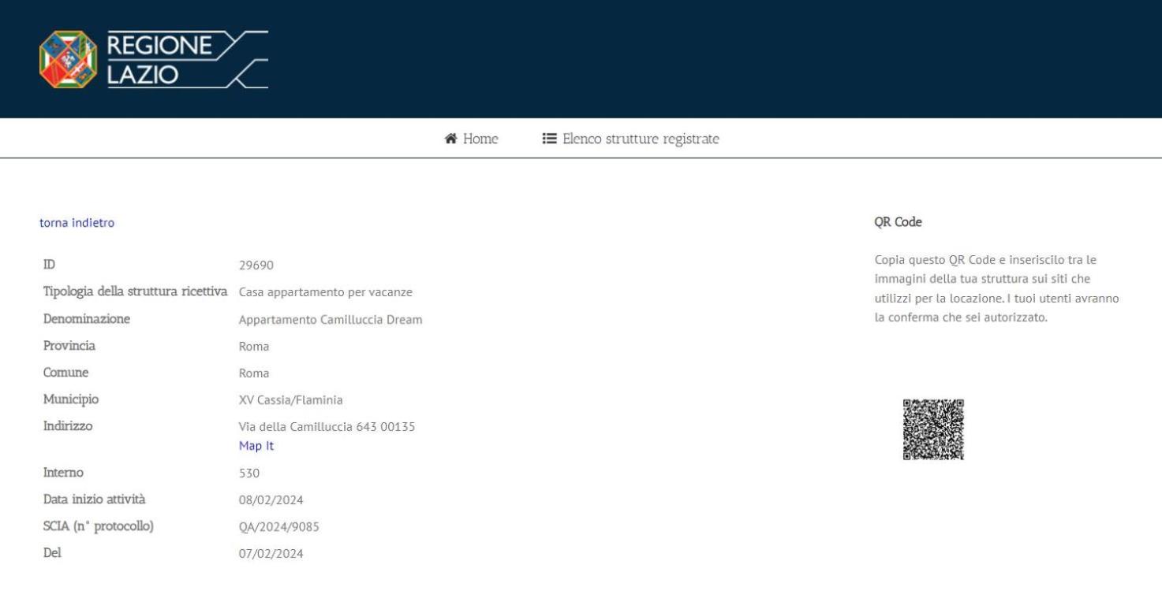Click the Comune label
1162x594 pixels.
pyautogui.click(x=65, y=373)
